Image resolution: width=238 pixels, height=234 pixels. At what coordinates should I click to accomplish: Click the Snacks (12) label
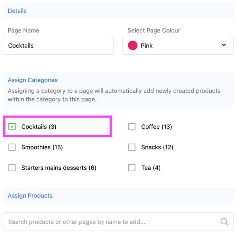(x=157, y=147)
